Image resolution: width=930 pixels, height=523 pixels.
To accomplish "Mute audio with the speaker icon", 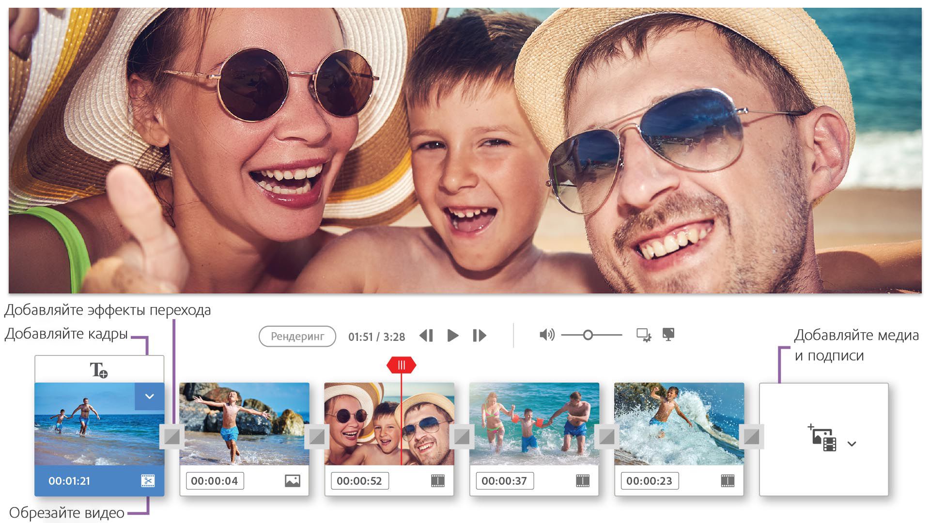I will tap(546, 335).
